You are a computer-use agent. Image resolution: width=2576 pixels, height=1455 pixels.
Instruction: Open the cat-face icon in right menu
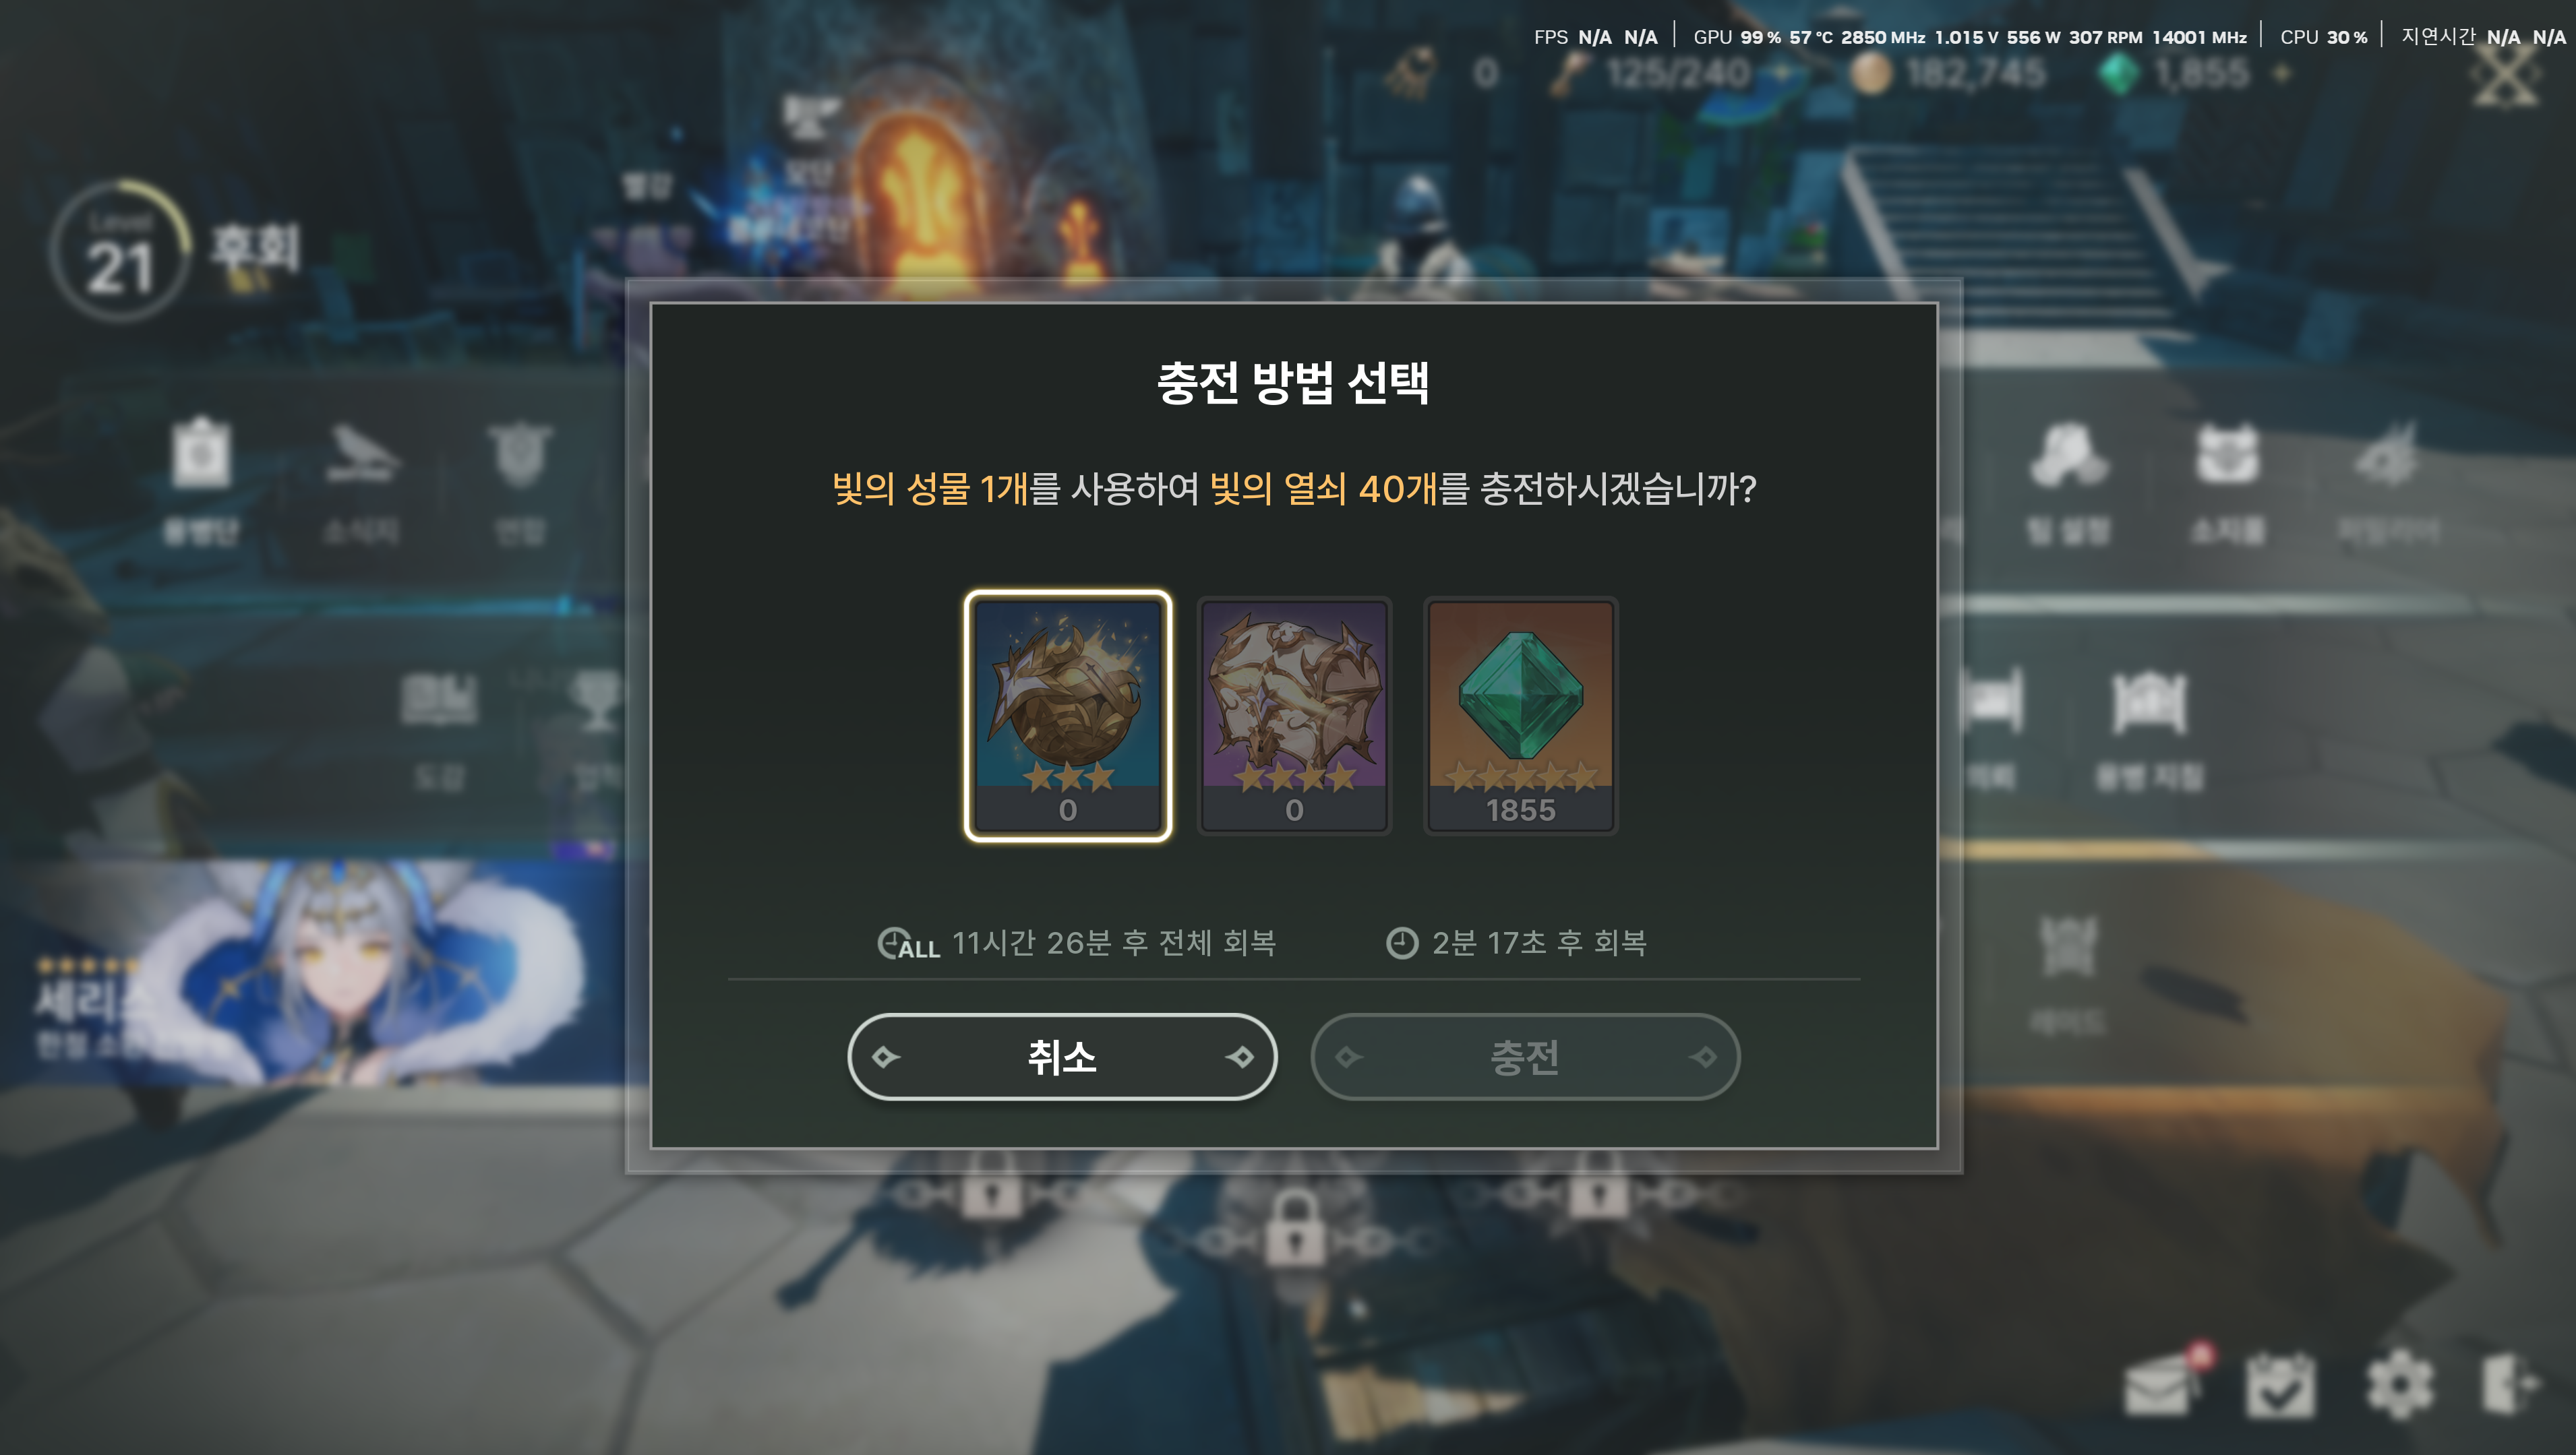tap(2227, 455)
